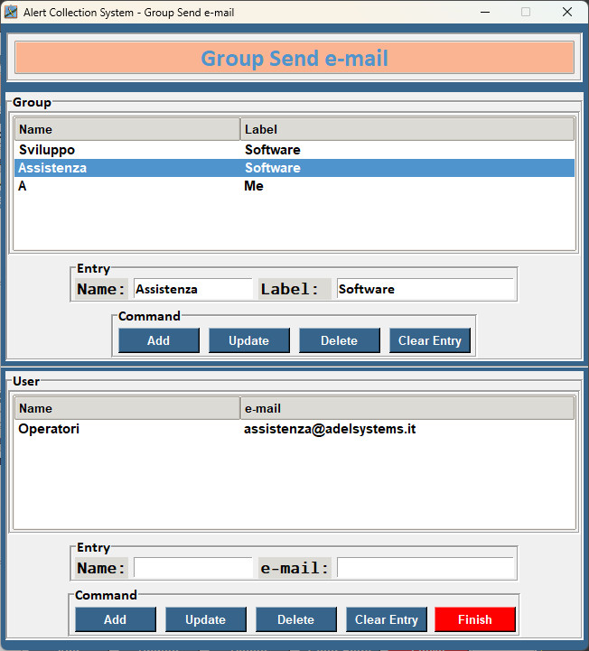Click the User e-mail input field

(x=424, y=568)
